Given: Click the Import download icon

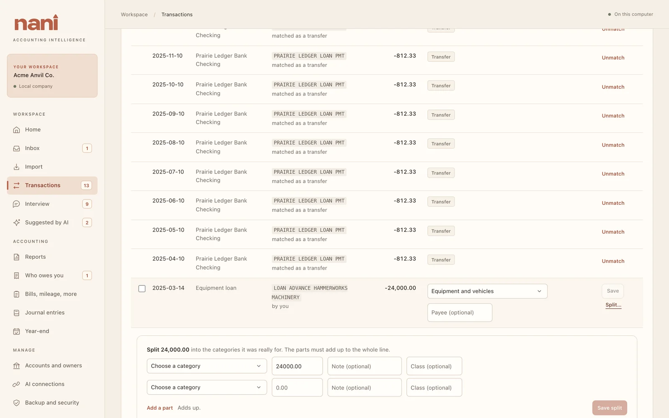Looking at the screenshot, I should [17, 167].
